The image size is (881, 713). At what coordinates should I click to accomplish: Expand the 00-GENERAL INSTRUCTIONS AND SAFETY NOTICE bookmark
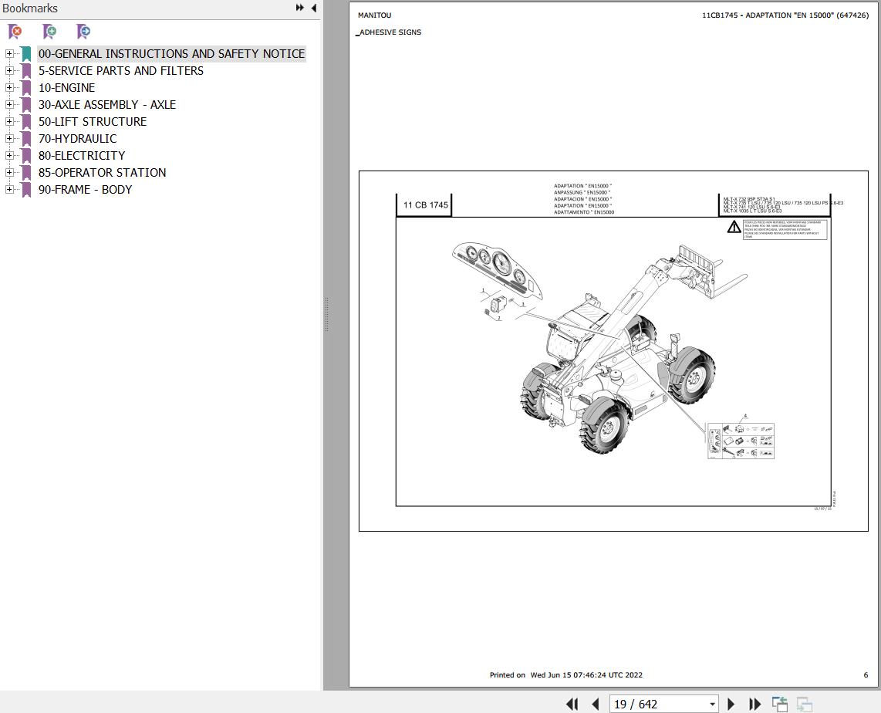(x=9, y=54)
